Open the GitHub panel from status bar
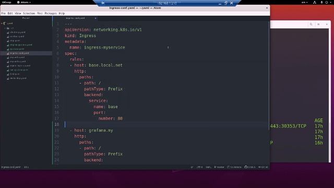Viewport: 334px width, 188px height. (250, 167)
